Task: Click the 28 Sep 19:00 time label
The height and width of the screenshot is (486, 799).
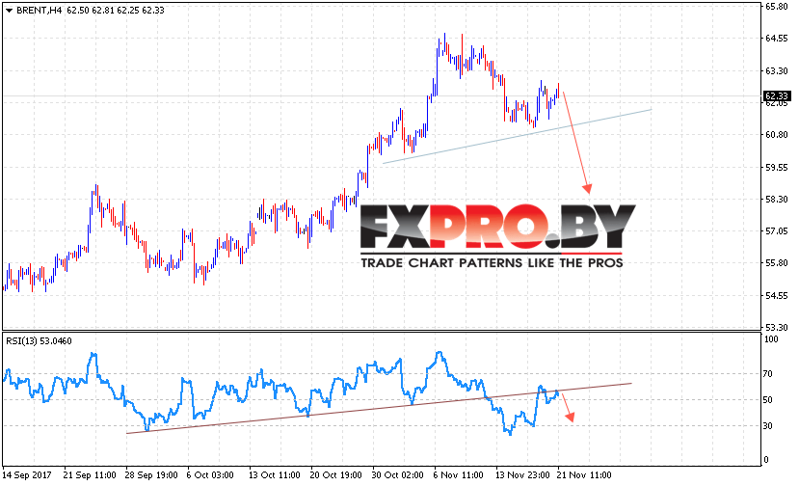Action: [151, 475]
